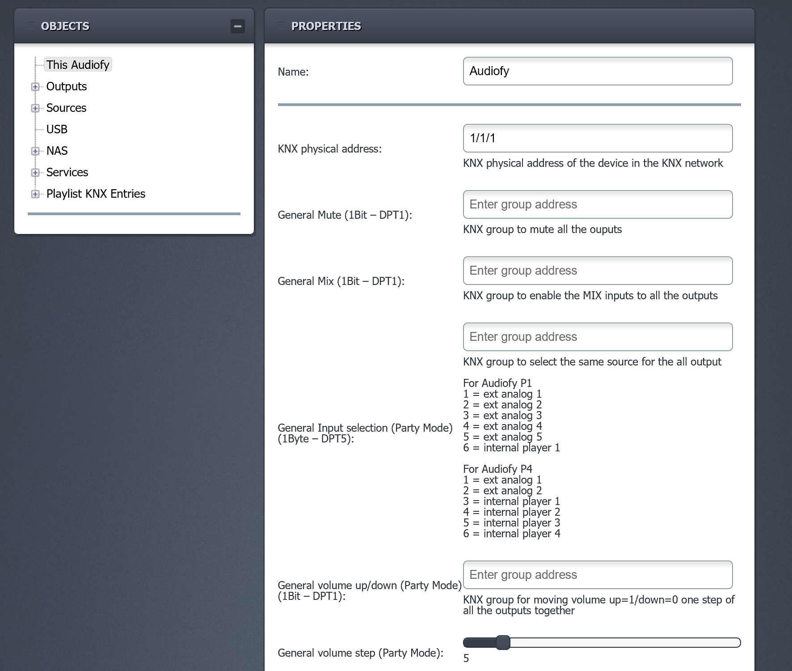Focus the General Mix group address field
792x671 pixels.
coord(598,271)
